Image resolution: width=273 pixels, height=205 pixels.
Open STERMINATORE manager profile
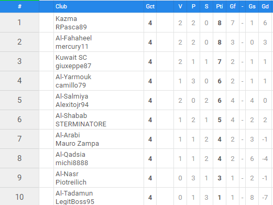point(81,124)
